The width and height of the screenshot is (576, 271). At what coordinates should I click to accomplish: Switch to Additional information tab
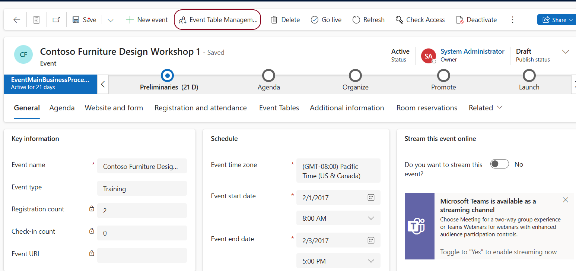pos(347,108)
